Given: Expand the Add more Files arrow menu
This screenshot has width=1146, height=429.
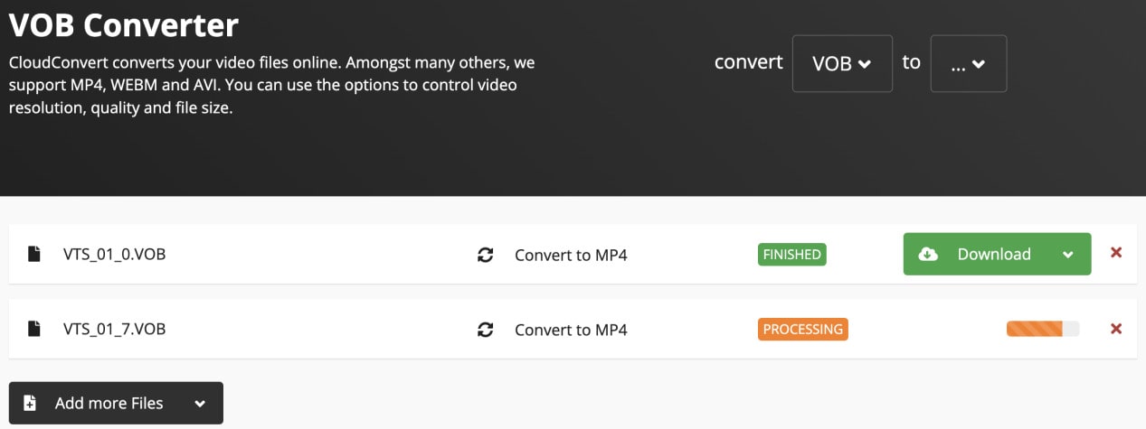Looking at the screenshot, I should point(200,404).
